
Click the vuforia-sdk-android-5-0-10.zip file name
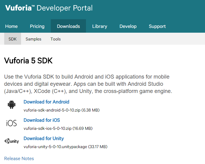pyautogui.click(x=52, y=110)
